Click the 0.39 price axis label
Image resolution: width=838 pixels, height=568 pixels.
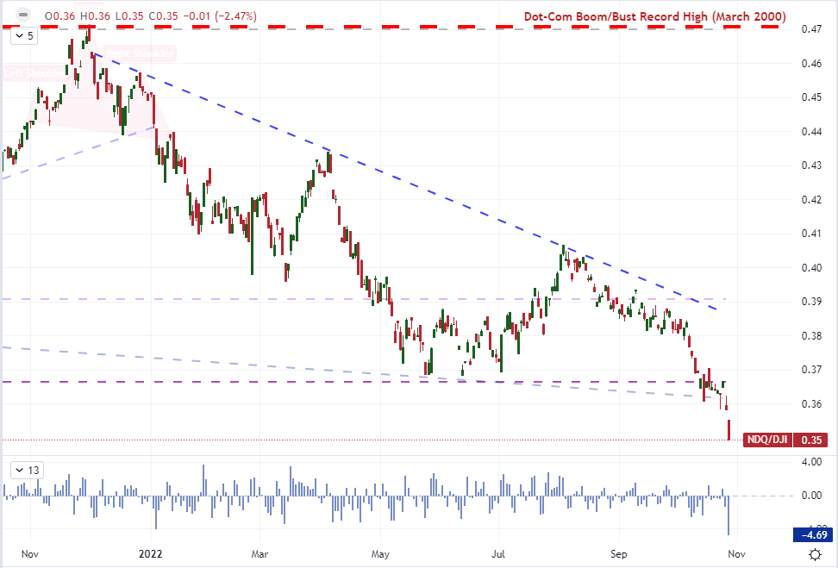(811, 302)
